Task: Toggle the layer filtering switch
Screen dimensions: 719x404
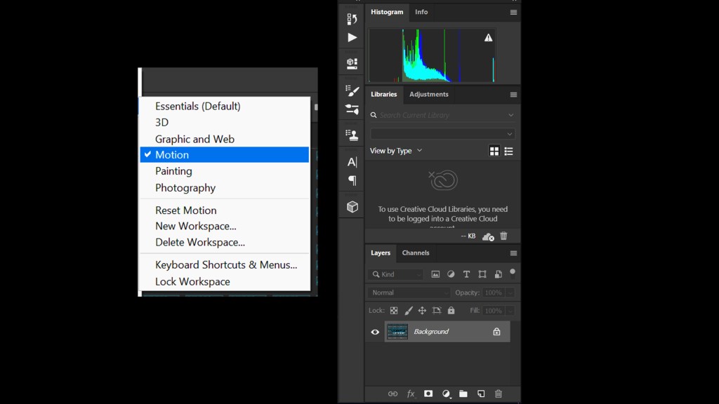Action: point(513,272)
